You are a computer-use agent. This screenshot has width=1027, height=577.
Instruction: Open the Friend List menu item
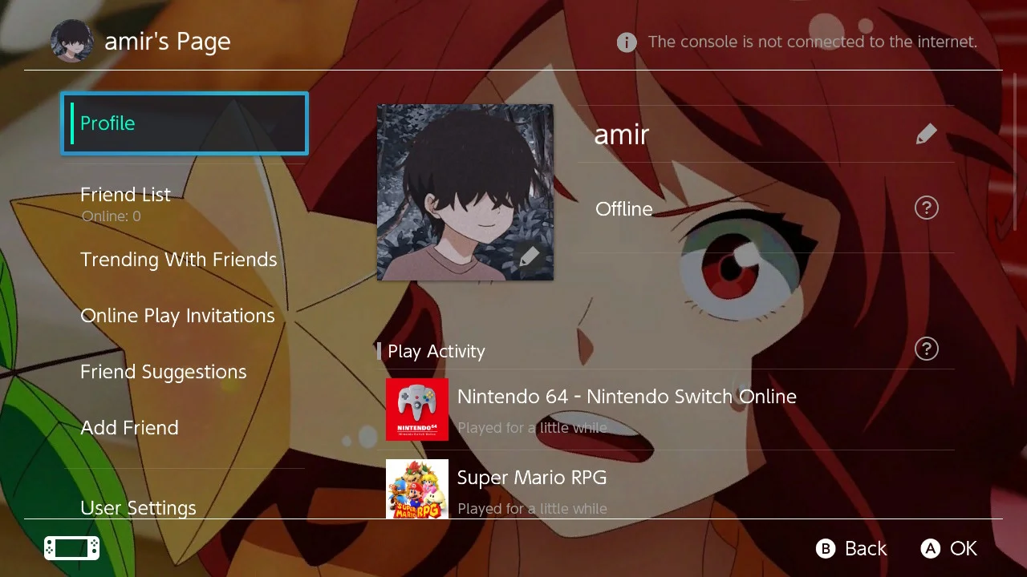185,204
